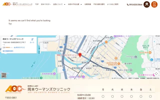Click ルート route link in map card
Screen dimensions: 160x100
coord(32,42)
